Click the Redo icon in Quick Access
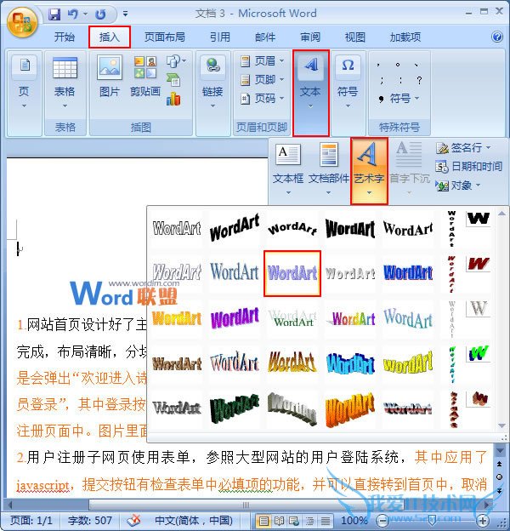The width and height of the screenshot is (510, 531). (100, 14)
